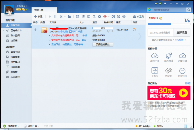Click the orange sad-face heat icon
This screenshot has height=130, width=194.
(134, 30)
